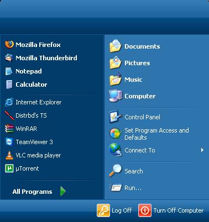The image size is (209, 222).
Task: Click the µTorrent label
Action: coord(27,168)
